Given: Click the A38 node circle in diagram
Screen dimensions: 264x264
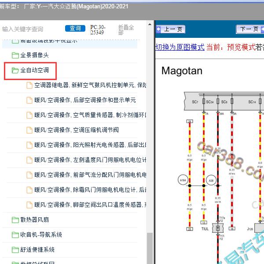Looking at the screenshot, I should (211, 180).
